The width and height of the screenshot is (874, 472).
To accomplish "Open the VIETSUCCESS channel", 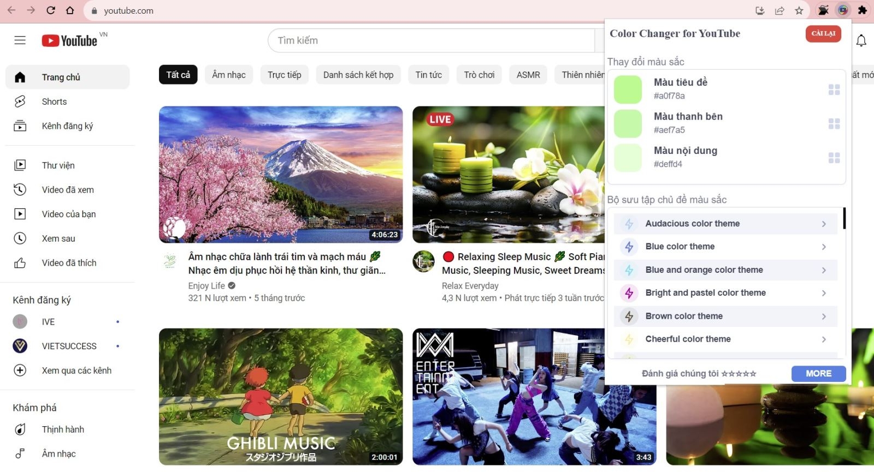I will pyautogui.click(x=68, y=346).
